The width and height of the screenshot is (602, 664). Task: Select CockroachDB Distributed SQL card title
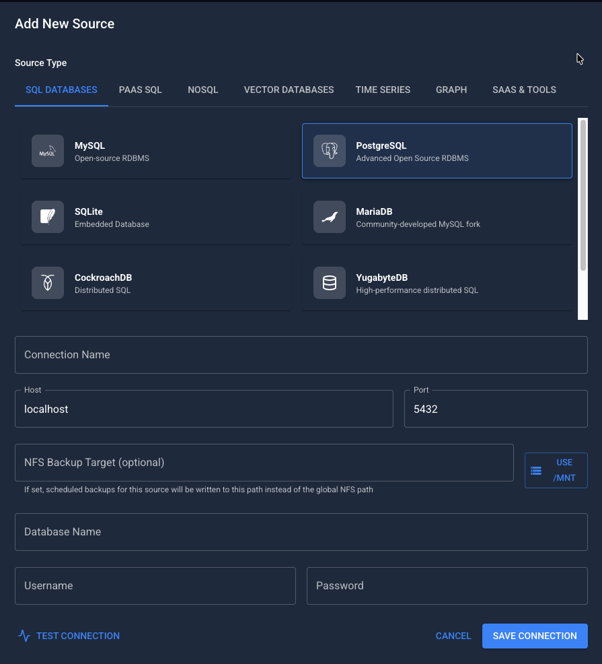click(x=103, y=278)
